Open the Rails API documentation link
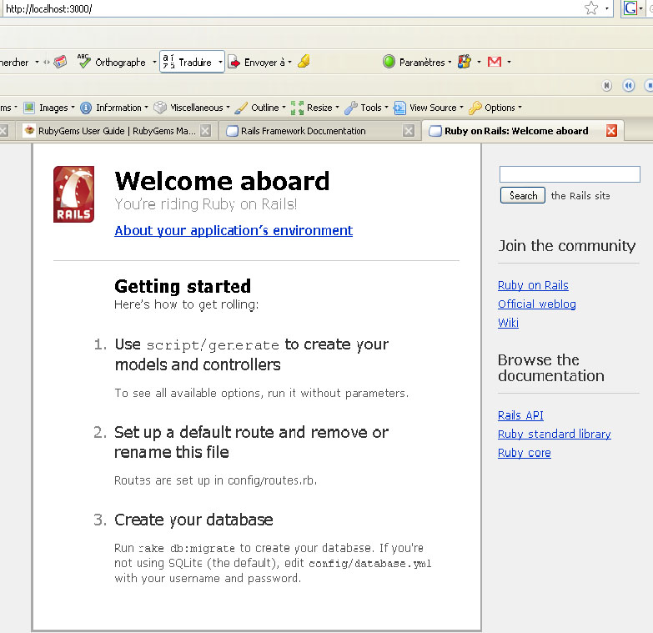The image size is (653, 633). click(520, 415)
